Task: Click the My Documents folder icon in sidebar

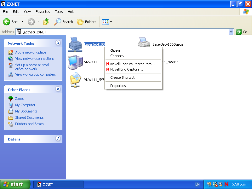Action: click(x=11, y=111)
